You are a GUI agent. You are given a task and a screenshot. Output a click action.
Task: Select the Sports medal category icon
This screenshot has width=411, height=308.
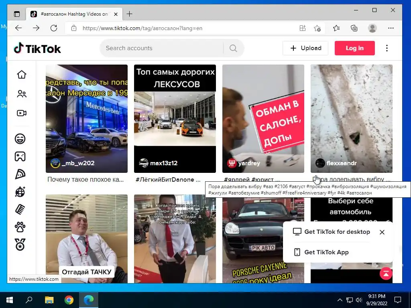[x=20, y=245]
